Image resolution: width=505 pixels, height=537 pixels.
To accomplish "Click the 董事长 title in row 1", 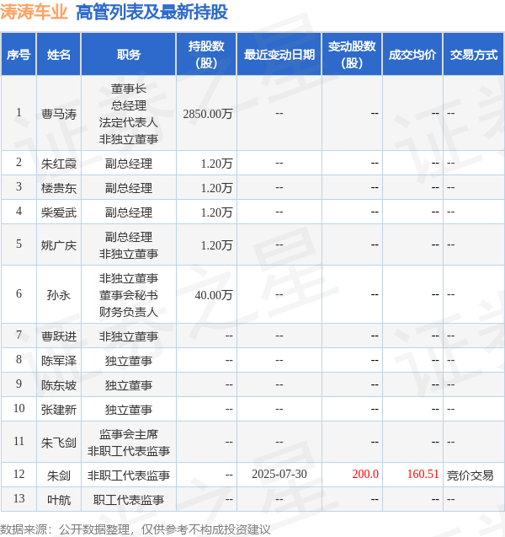I will pos(129,89).
